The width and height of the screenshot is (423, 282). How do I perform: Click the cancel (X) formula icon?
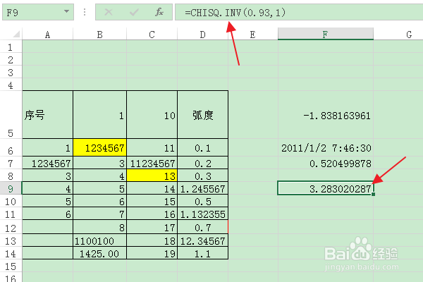109,12
